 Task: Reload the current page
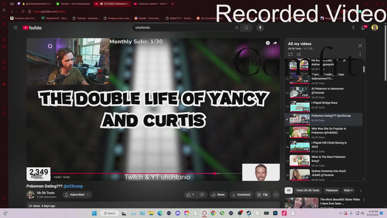tap(23, 12)
